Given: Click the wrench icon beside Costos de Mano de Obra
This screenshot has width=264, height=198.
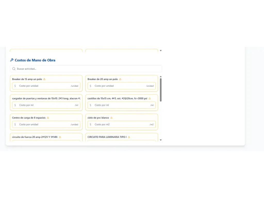Looking at the screenshot, I should [x=12, y=60].
